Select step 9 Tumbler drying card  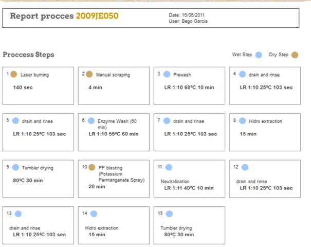38,179
